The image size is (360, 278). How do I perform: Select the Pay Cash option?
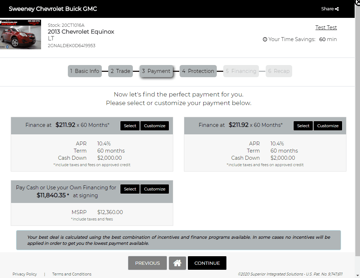130,189
